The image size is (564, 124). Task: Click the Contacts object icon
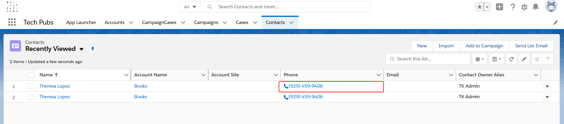pyautogui.click(x=15, y=46)
